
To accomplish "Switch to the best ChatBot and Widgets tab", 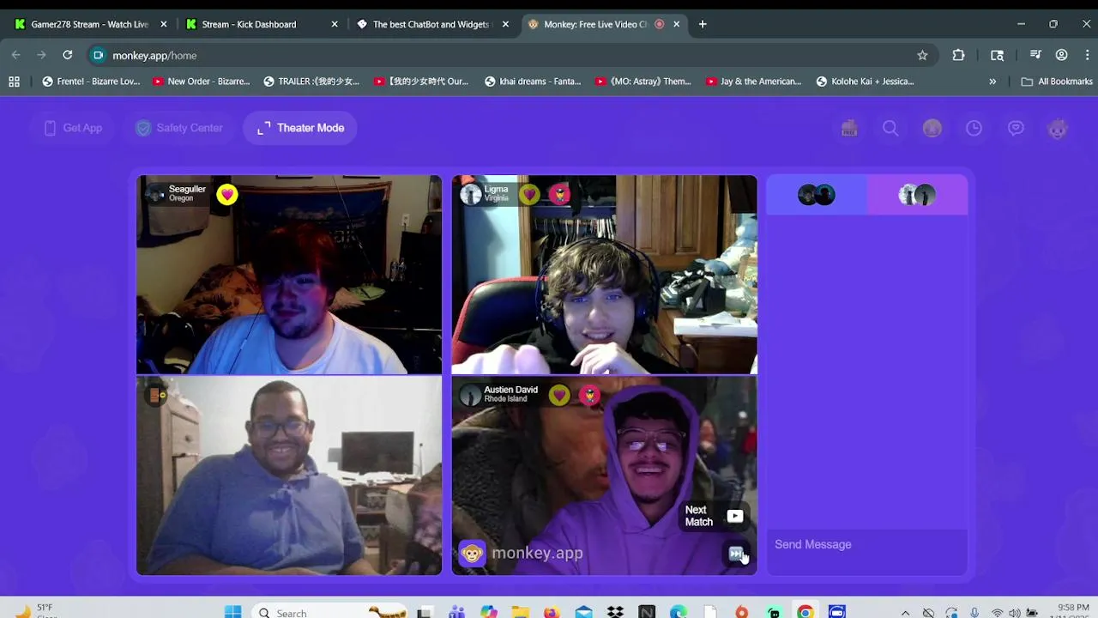I will [431, 24].
